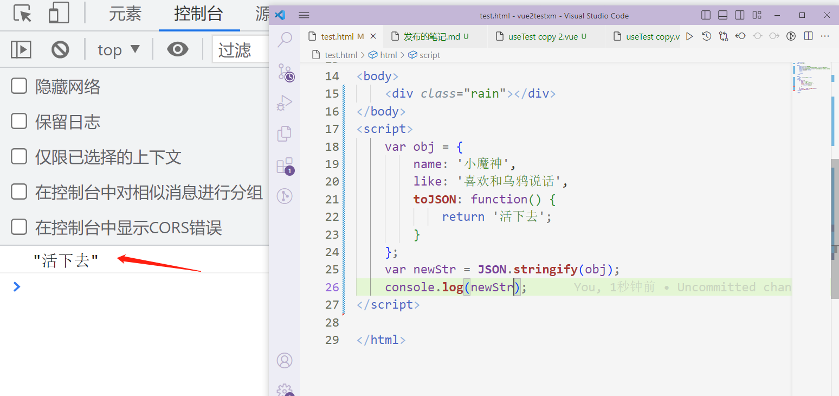
Task: Maximize the VS Code window
Action: 802,15
